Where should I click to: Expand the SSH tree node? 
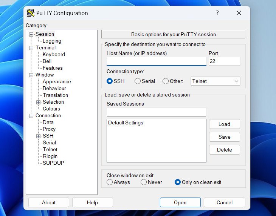pos(38,136)
